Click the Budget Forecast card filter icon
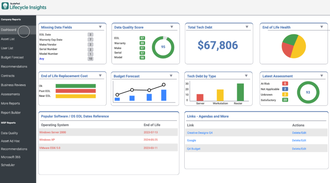330x183 pixels. point(171,76)
